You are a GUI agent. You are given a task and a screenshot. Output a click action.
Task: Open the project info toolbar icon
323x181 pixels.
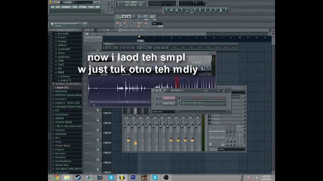tap(221, 10)
